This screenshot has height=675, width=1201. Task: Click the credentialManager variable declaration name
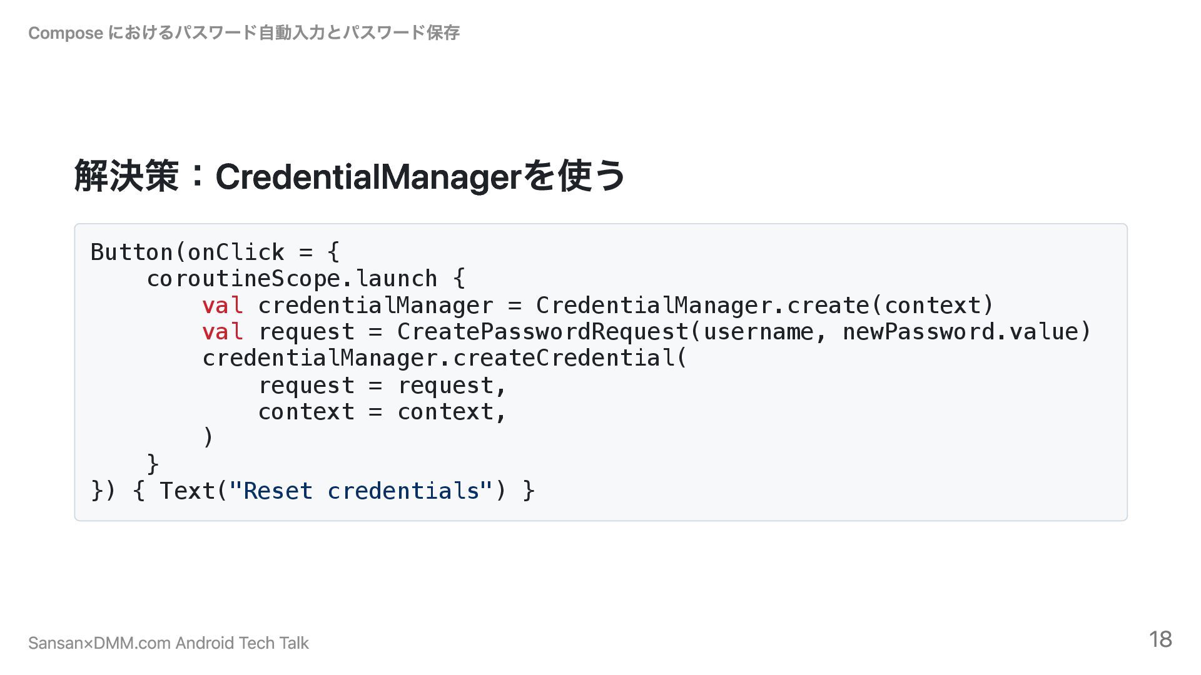[375, 306]
